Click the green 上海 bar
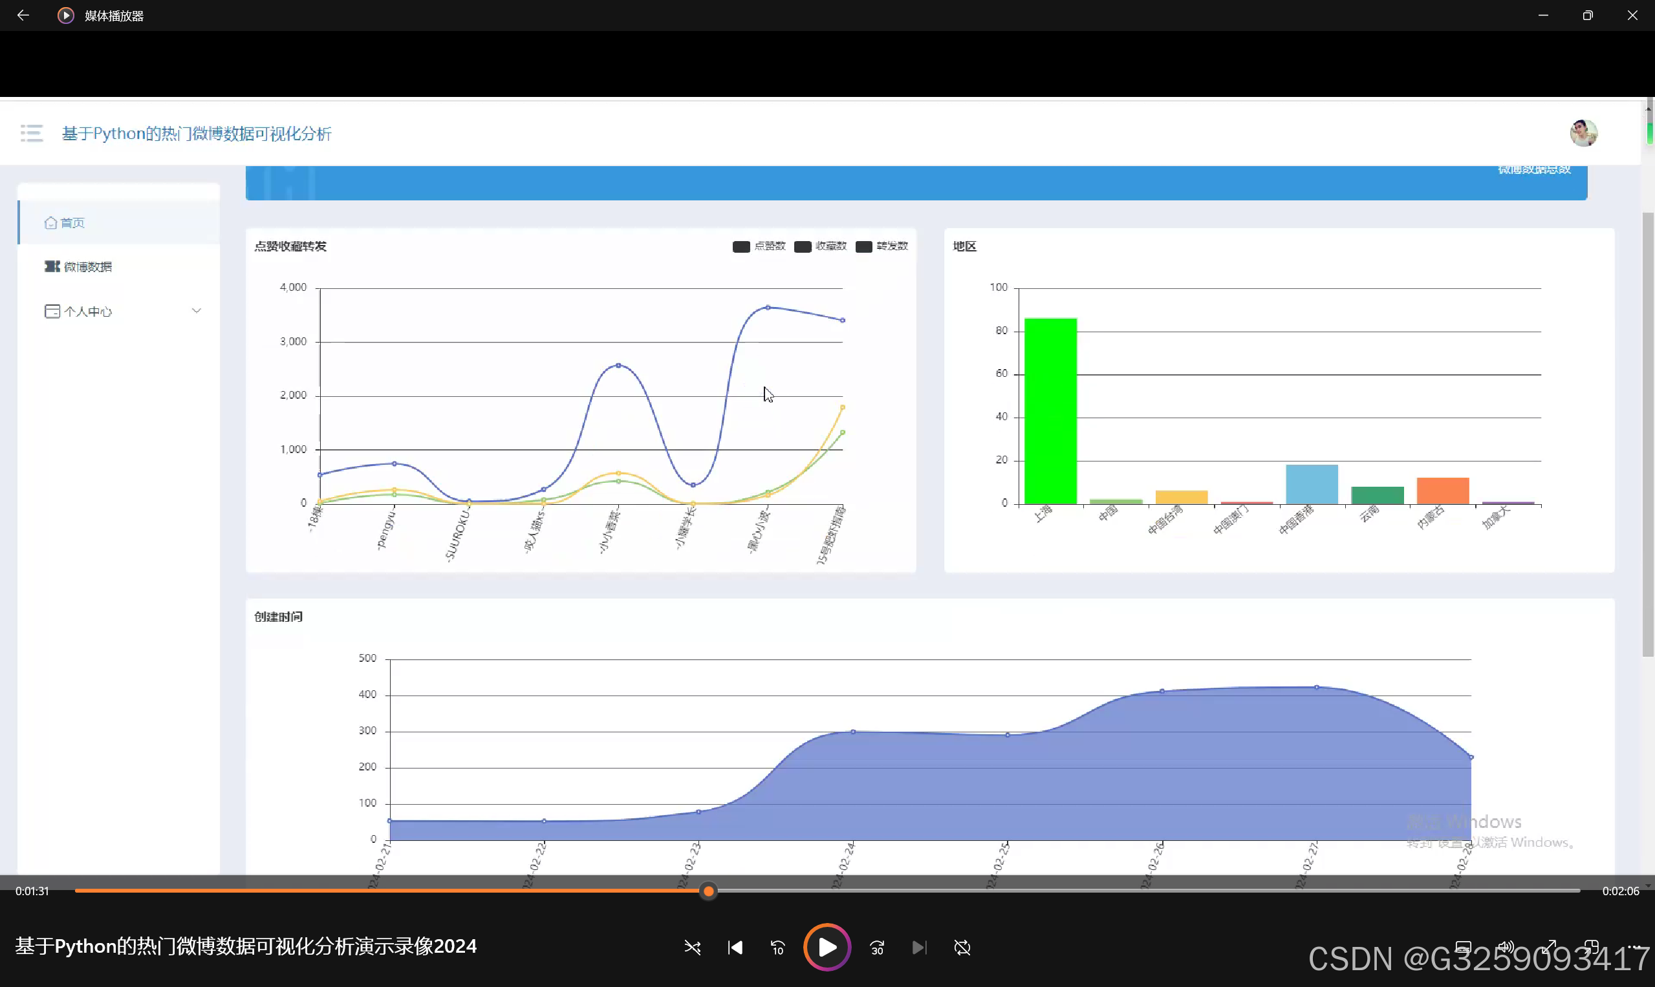Screen dimensions: 1655x987 pyautogui.click(x=1050, y=411)
